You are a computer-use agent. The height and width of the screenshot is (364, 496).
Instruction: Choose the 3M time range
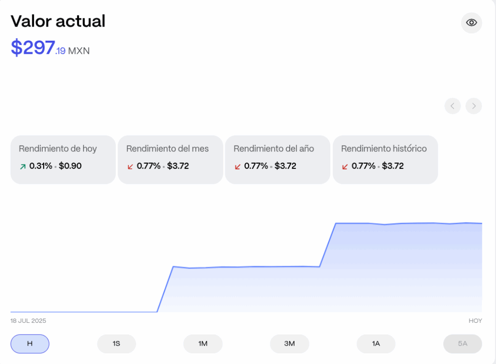tap(289, 344)
